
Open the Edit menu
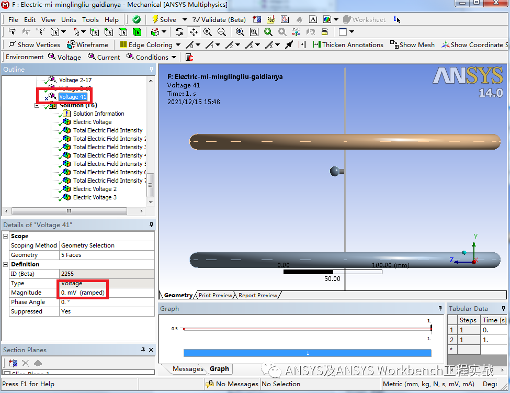pos(30,19)
